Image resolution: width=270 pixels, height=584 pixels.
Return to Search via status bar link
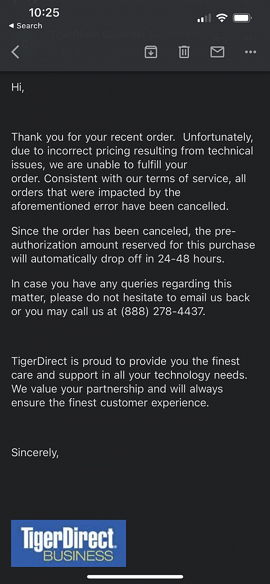pyautogui.click(x=26, y=26)
